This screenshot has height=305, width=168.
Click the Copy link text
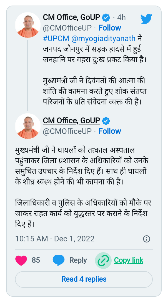[129, 260]
